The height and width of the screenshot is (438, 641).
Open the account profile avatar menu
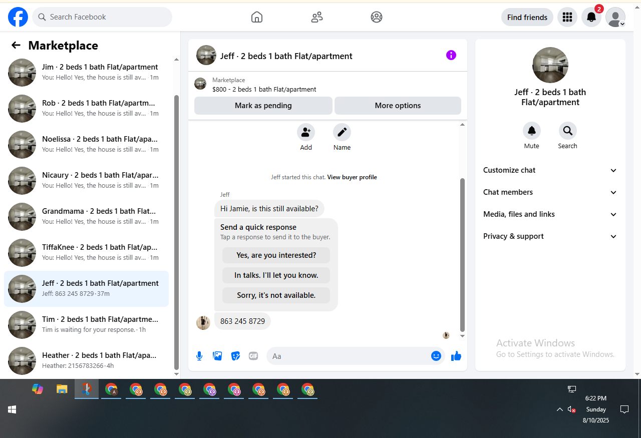click(x=615, y=17)
